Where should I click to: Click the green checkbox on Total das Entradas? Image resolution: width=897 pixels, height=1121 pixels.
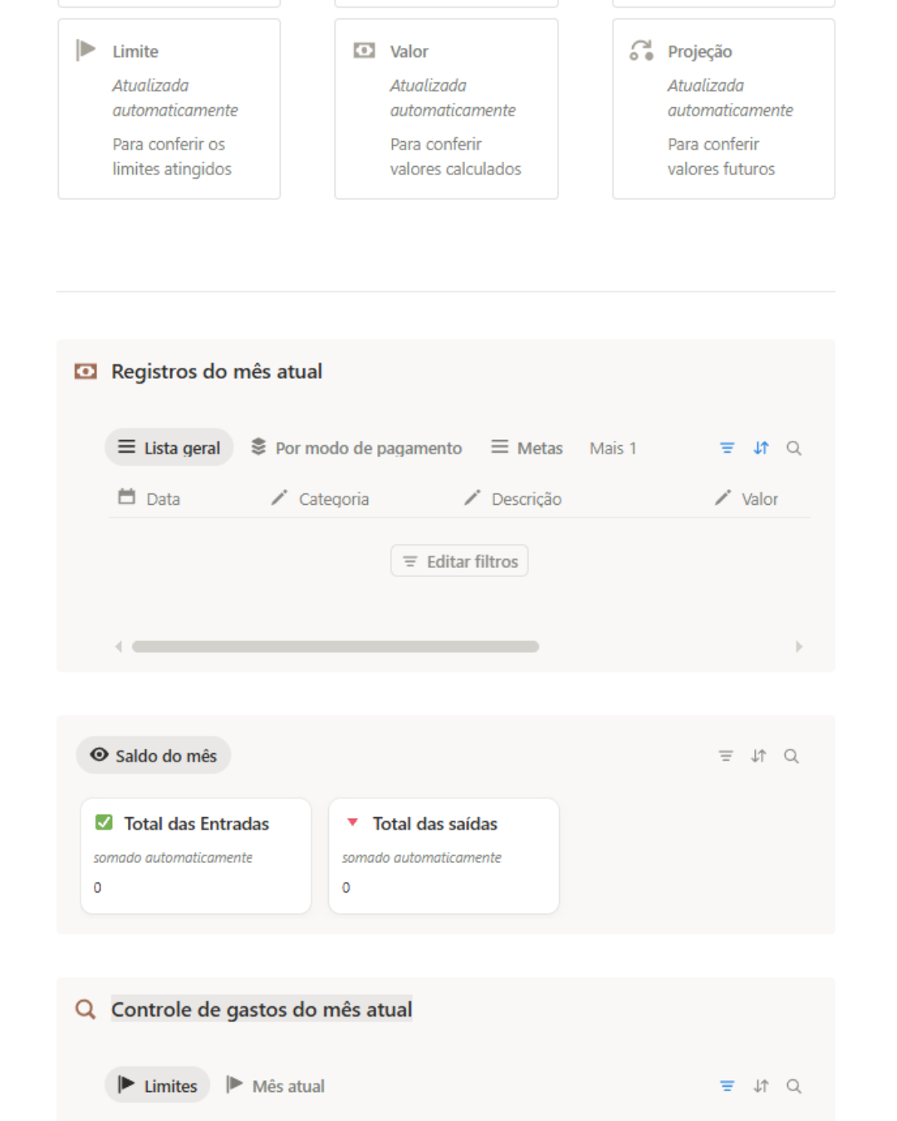(104, 823)
